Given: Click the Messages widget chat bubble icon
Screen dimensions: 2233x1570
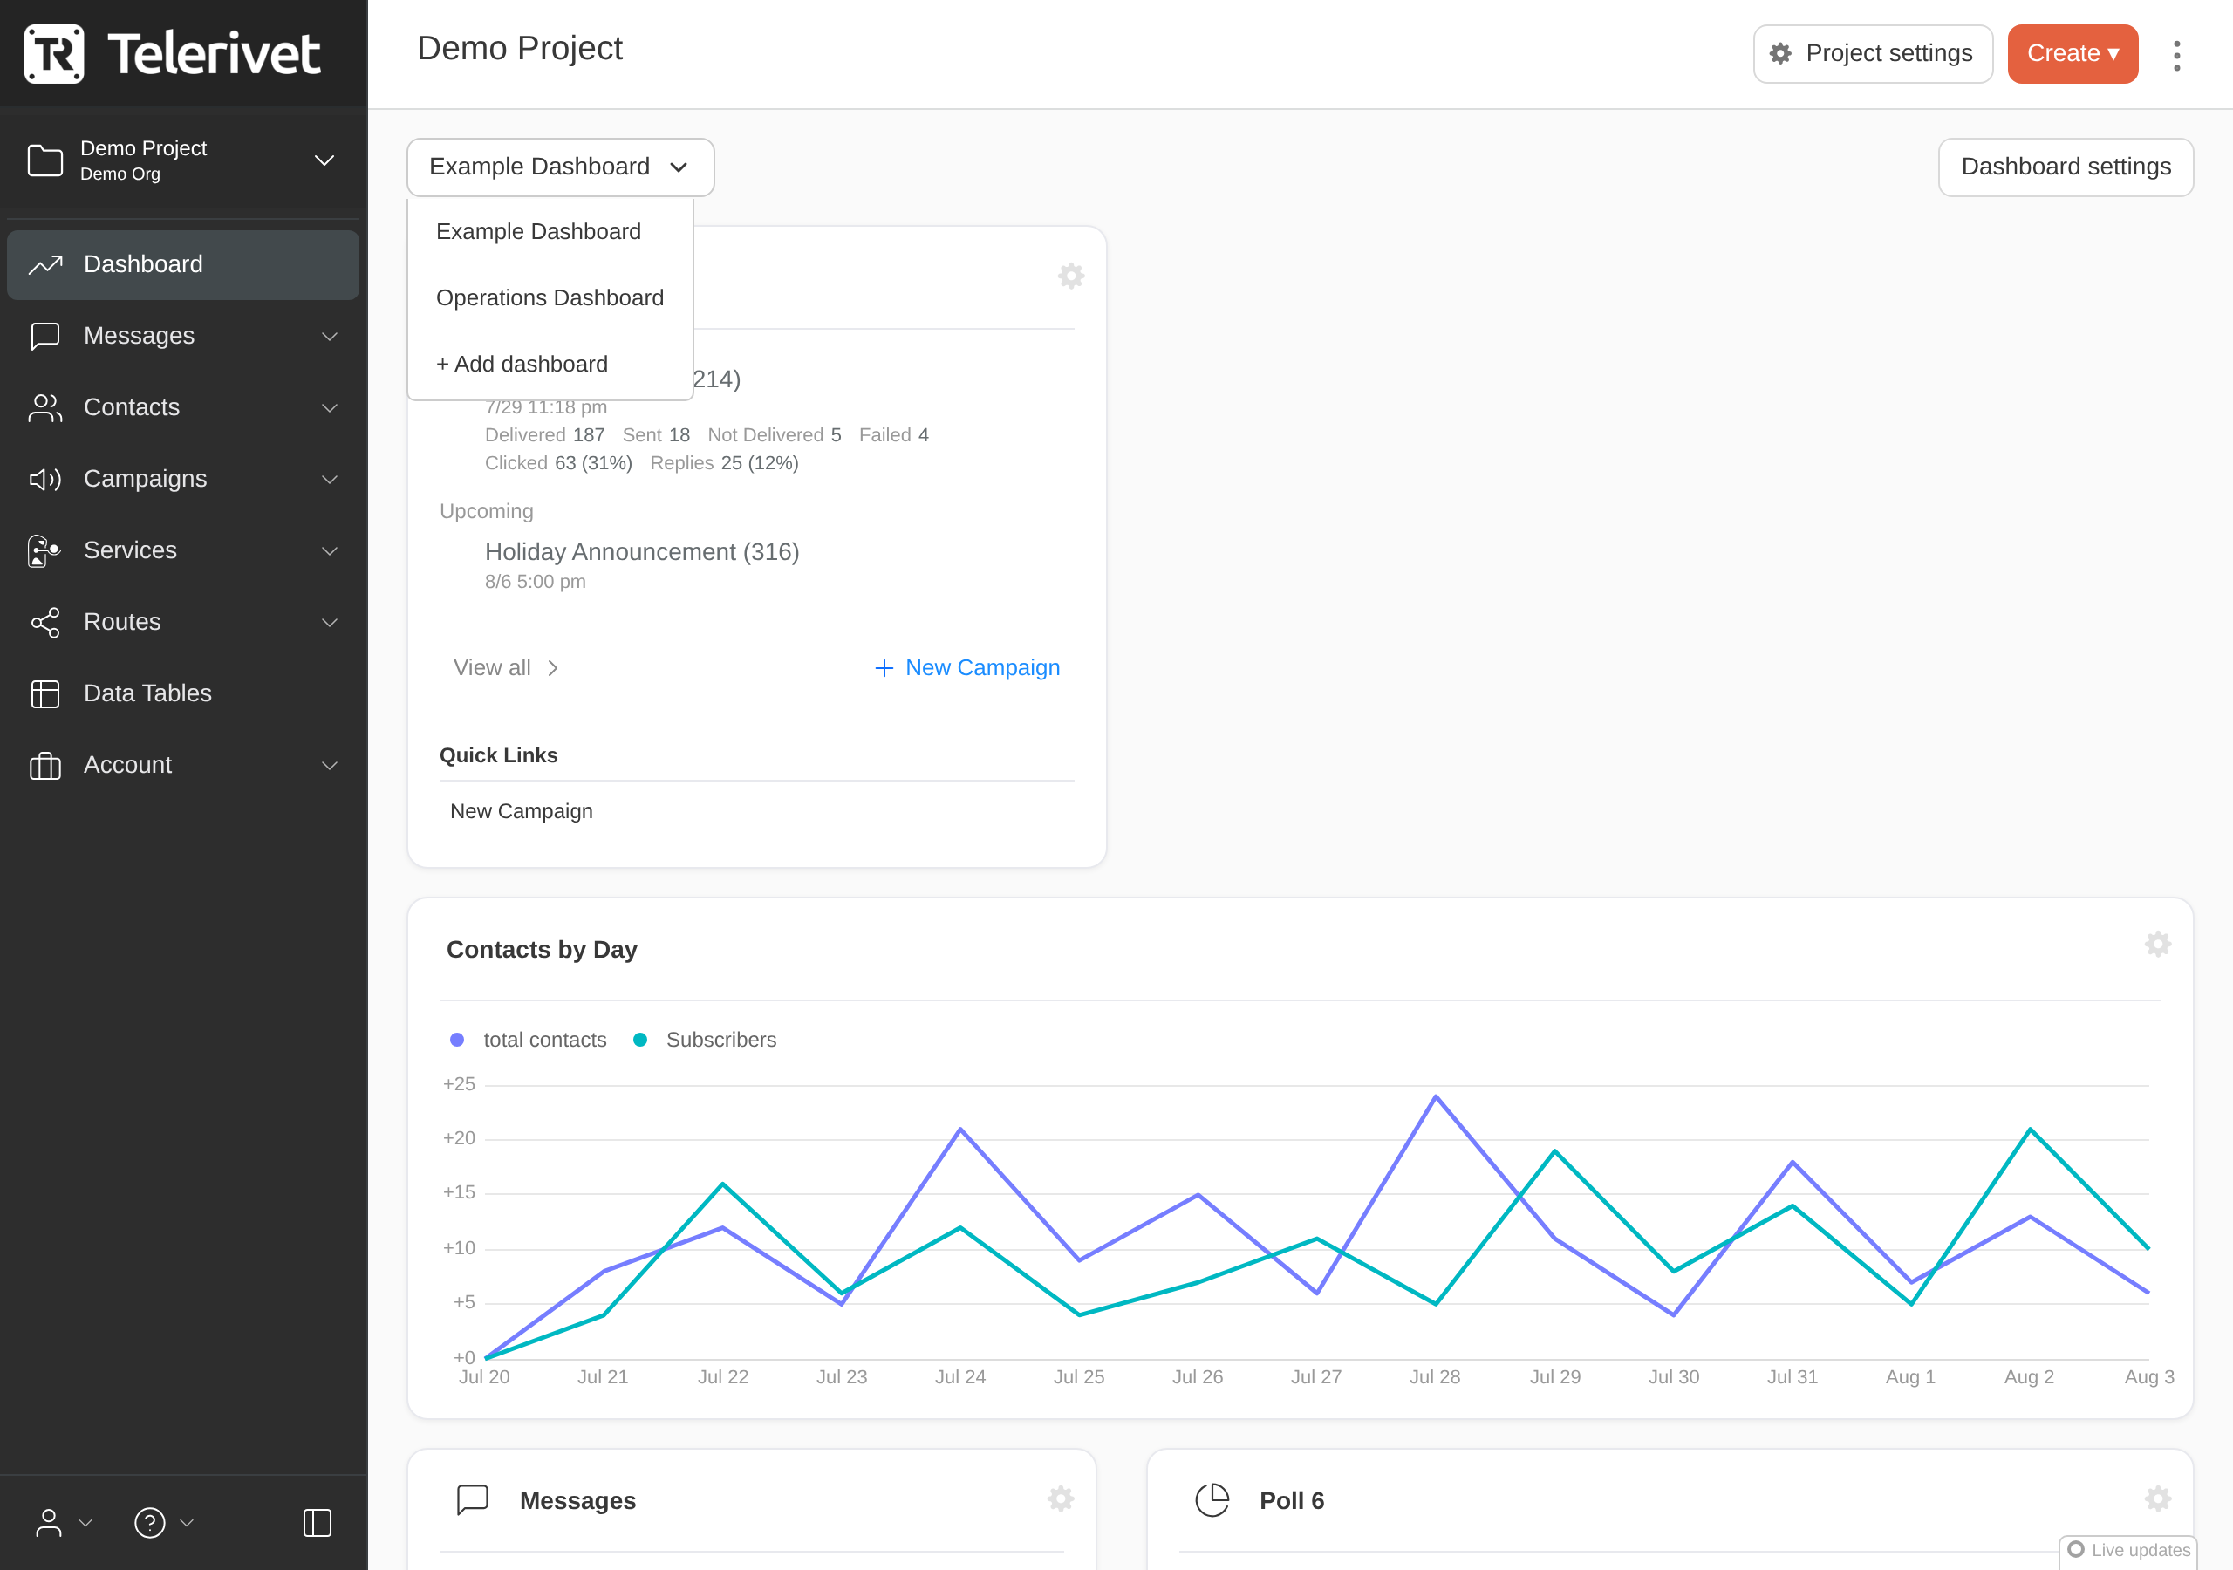Looking at the screenshot, I should click(473, 1500).
